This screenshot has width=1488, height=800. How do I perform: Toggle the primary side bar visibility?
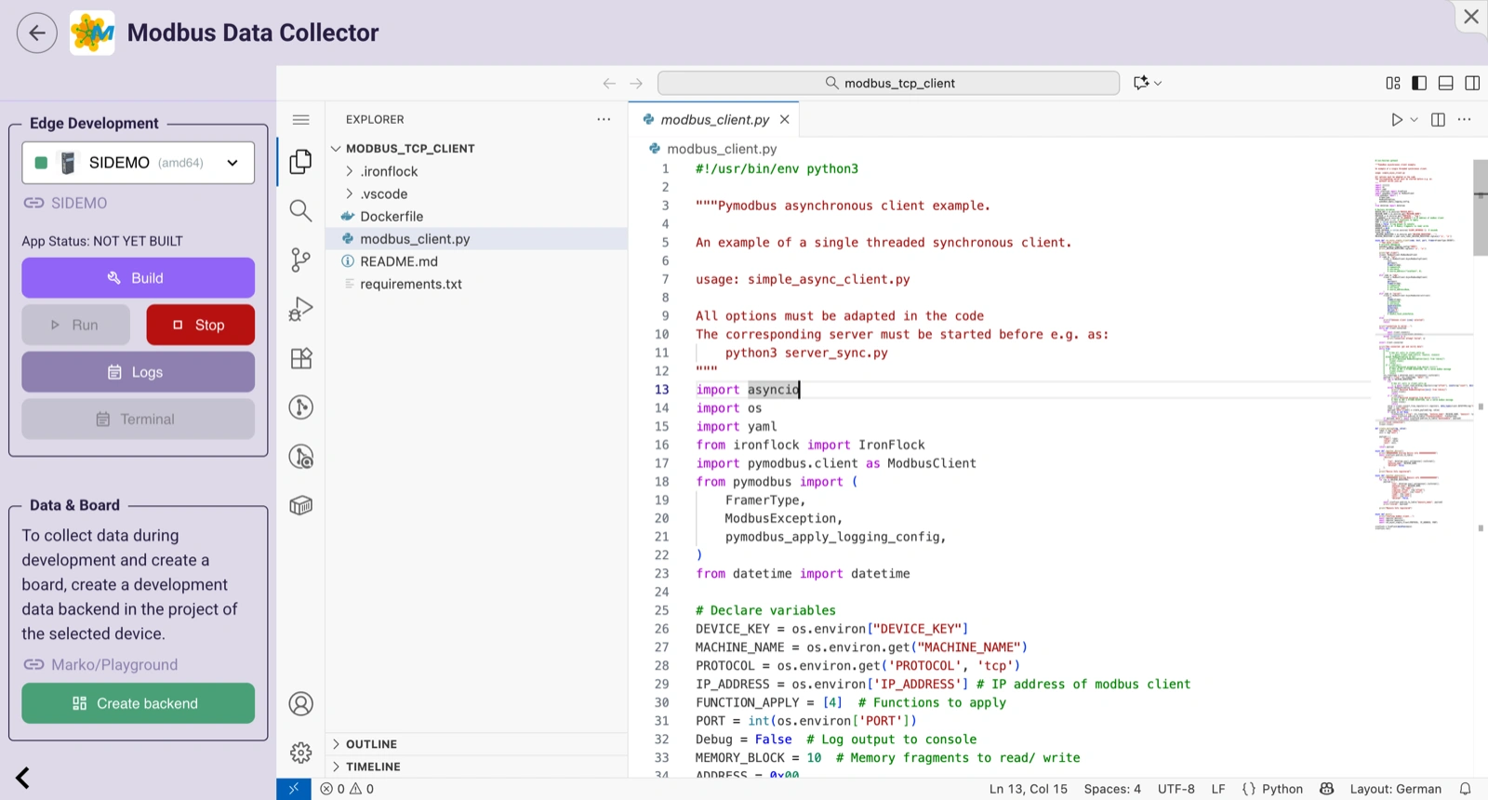(1419, 83)
